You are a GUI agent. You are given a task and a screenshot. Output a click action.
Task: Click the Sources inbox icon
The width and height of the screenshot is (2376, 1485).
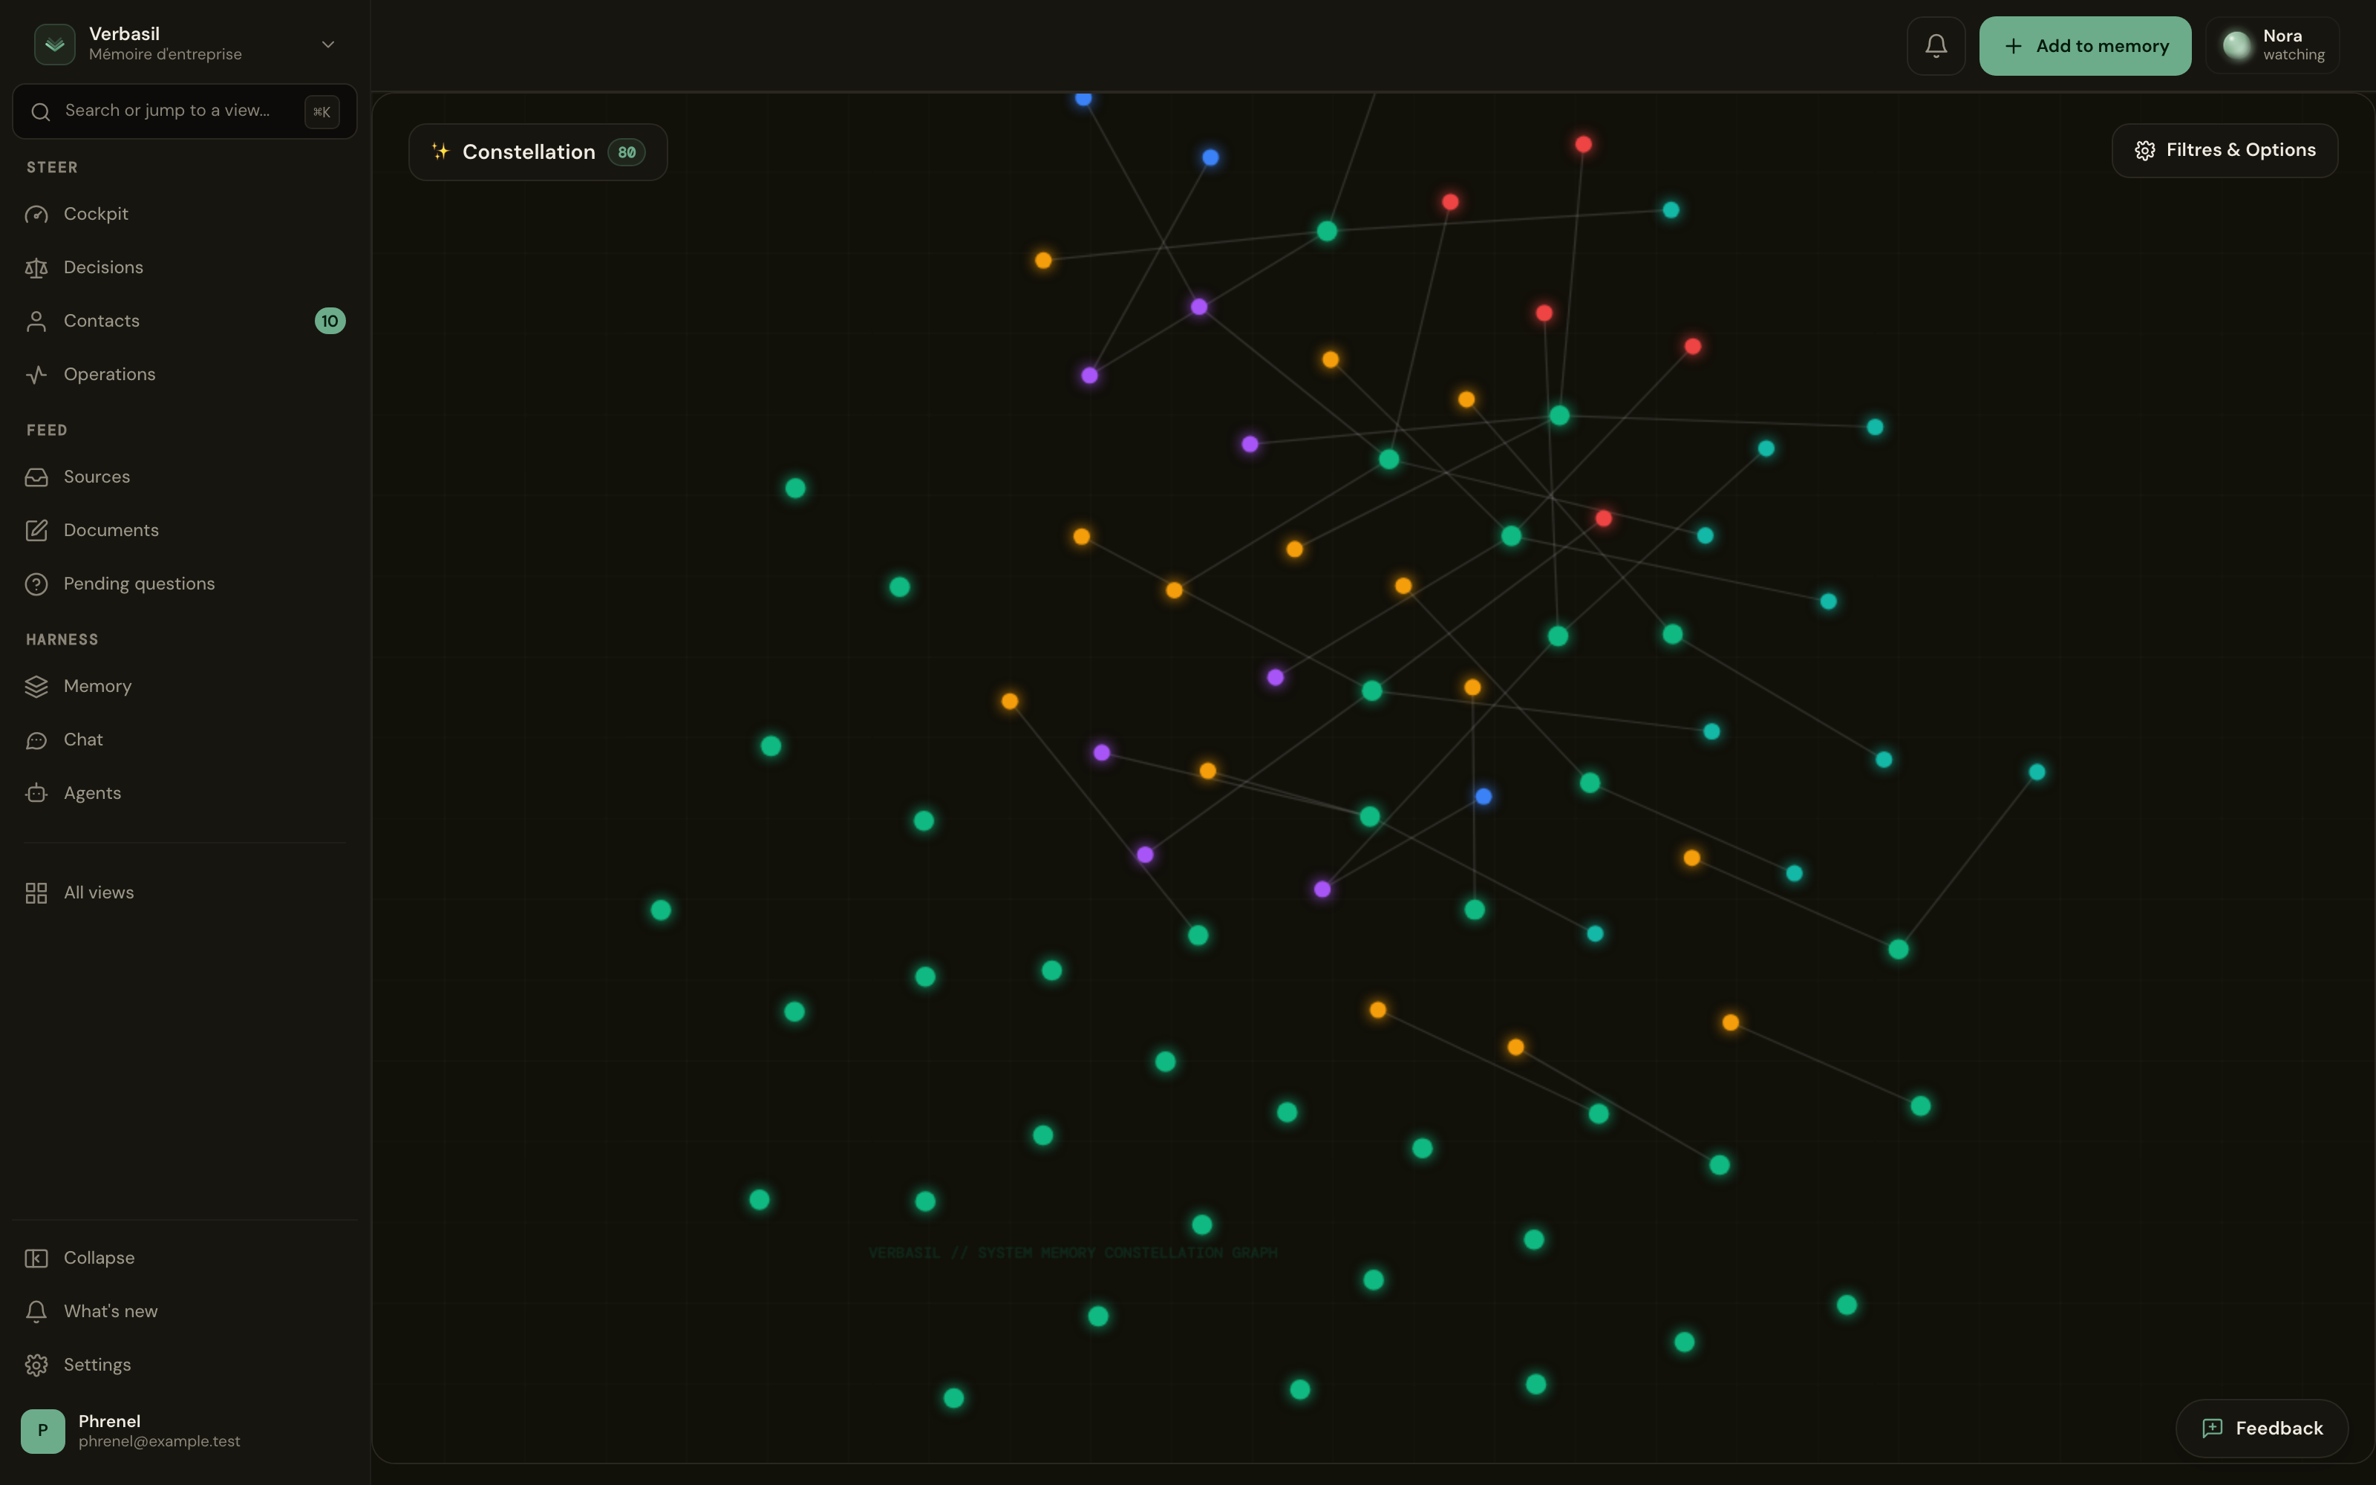(x=36, y=477)
